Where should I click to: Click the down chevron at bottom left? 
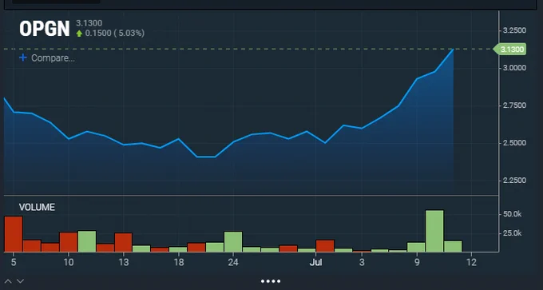(x=20, y=281)
